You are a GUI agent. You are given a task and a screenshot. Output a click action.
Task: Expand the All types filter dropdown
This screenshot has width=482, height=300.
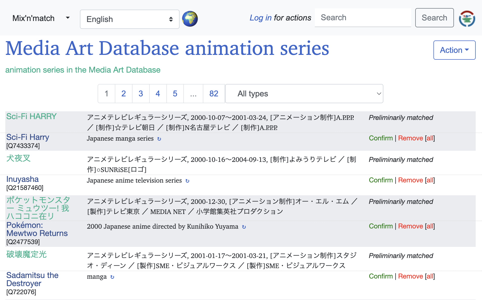pyautogui.click(x=304, y=94)
